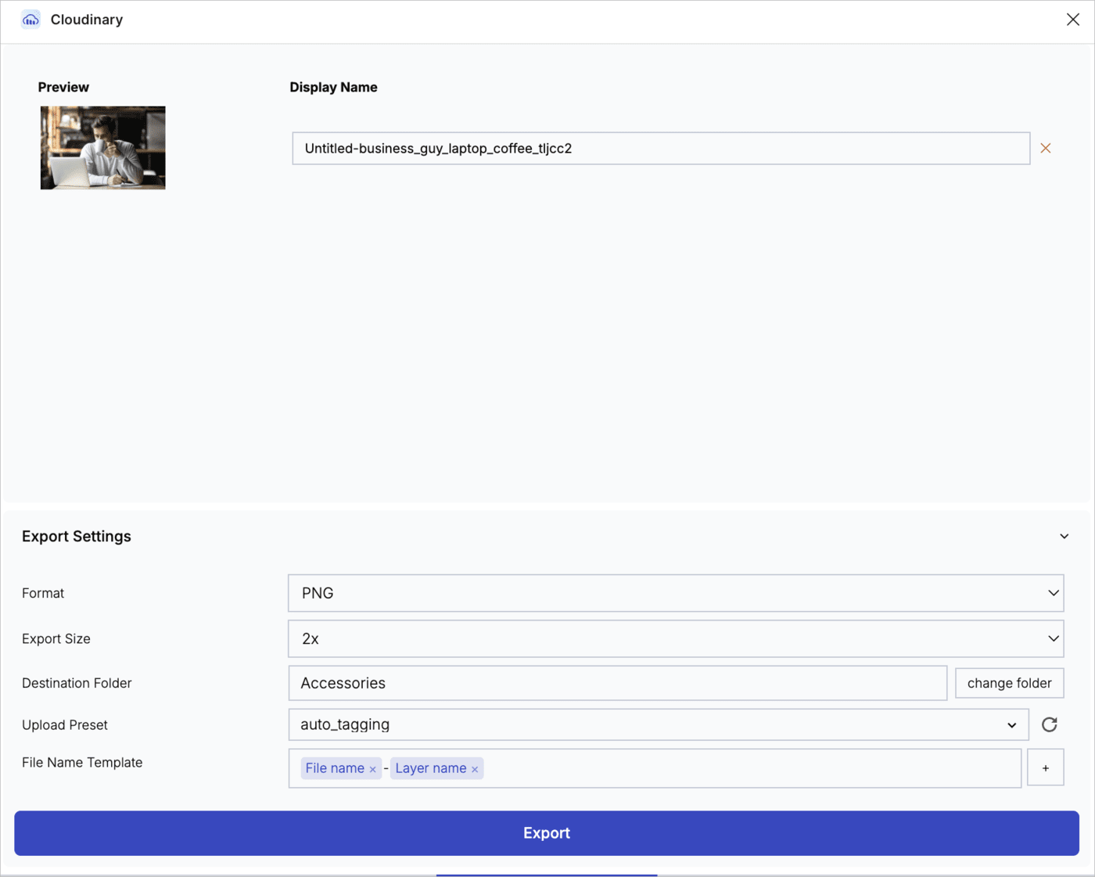This screenshot has height=877, width=1095.
Task: Refresh the upload presets list
Action: (1050, 724)
